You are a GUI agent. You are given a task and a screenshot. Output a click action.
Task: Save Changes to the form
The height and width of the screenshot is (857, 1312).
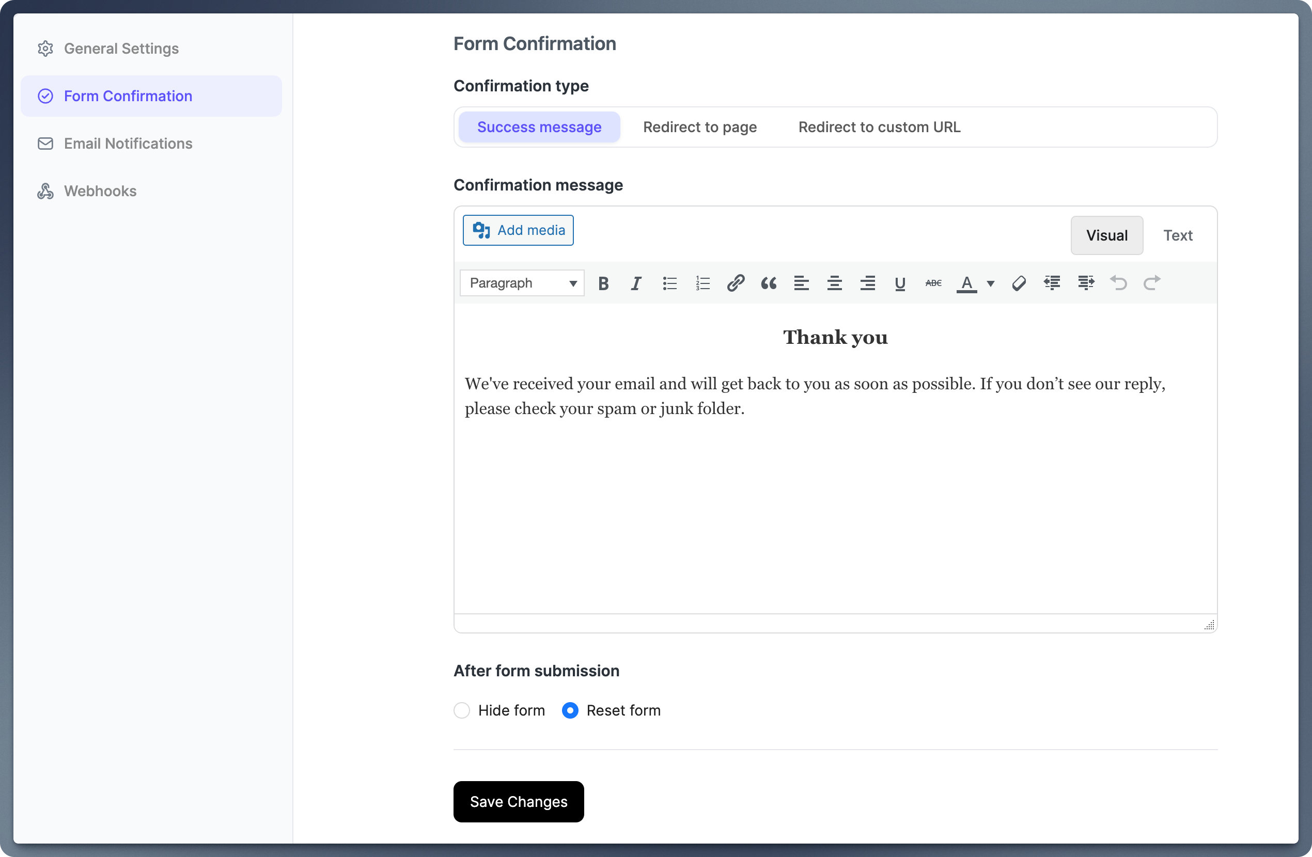518,801
